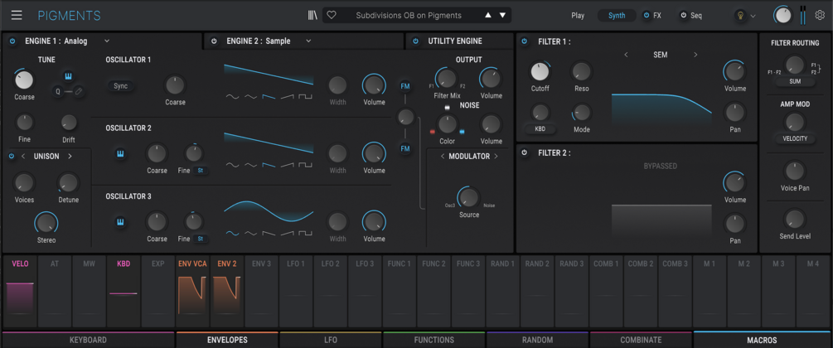
Task: Enable Filter 2 power button
Action: (525, 152)
